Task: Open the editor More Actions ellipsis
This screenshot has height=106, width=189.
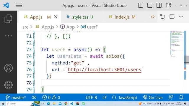Action: click(181, 17)
